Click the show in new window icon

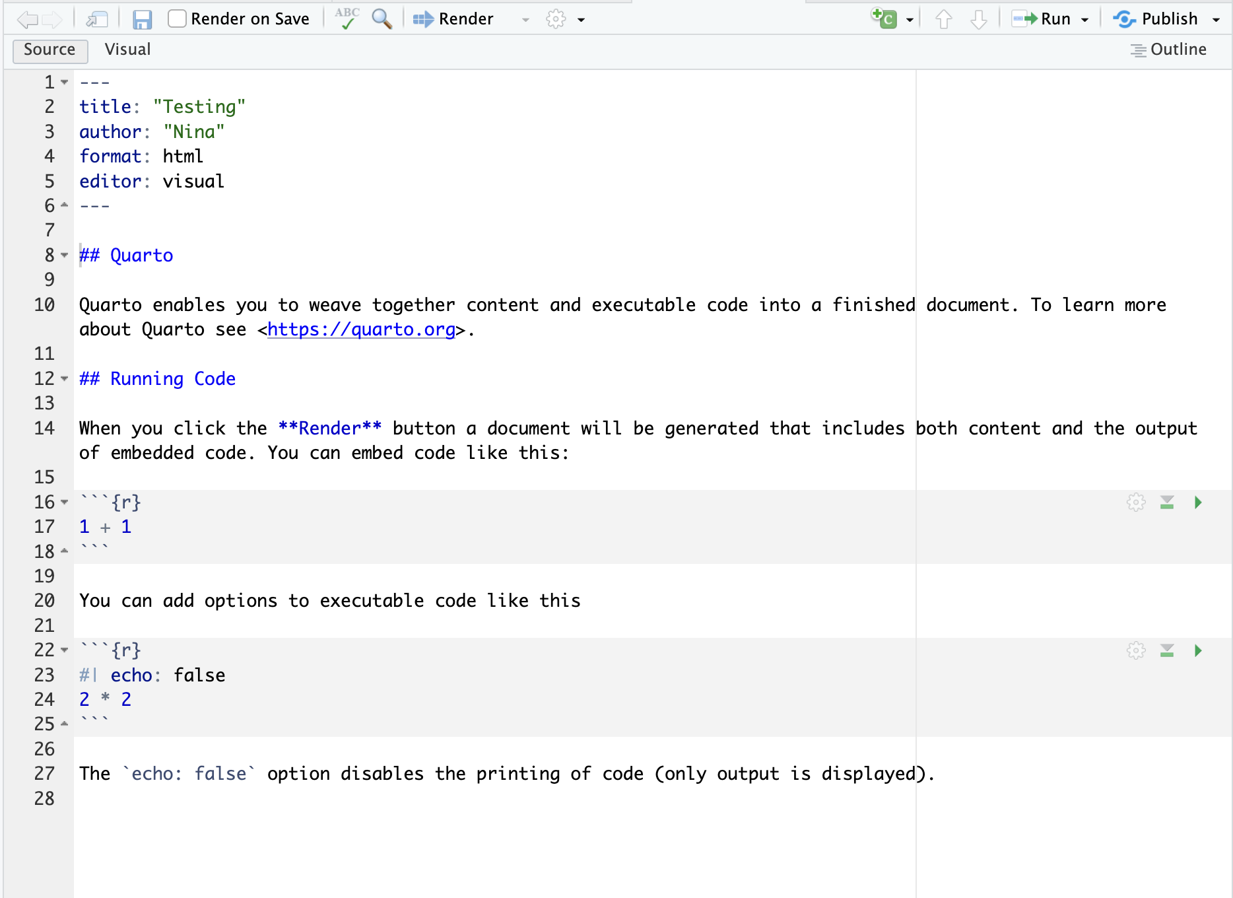pos(98,20)
